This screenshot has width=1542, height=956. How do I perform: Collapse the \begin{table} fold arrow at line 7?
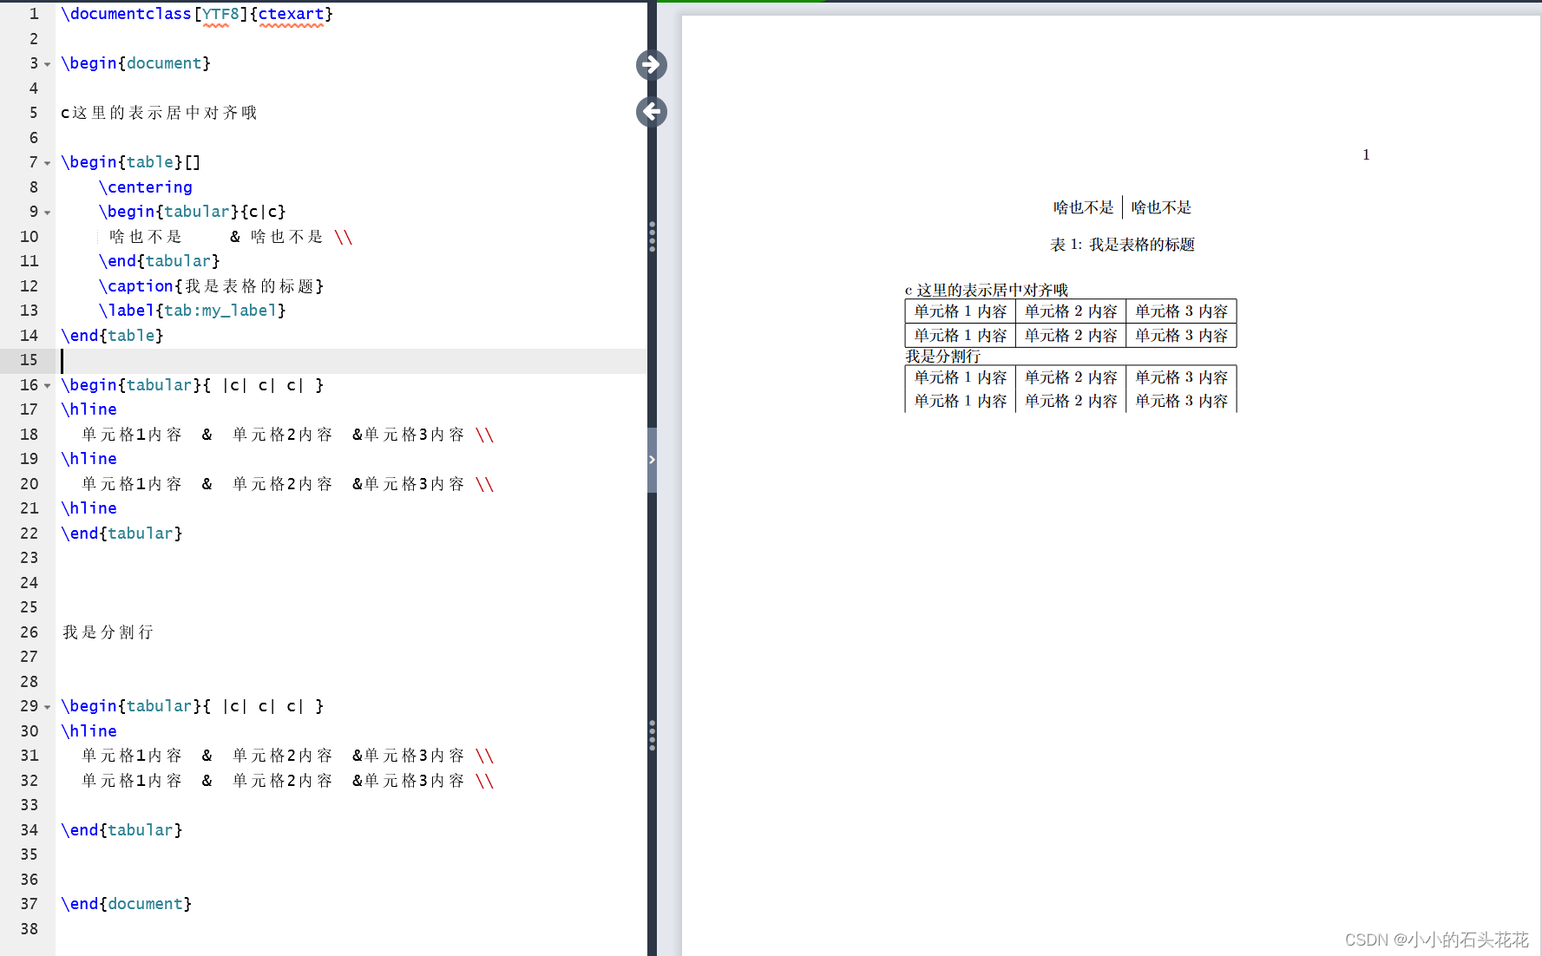pyautogui.click(x=48, y=163)
